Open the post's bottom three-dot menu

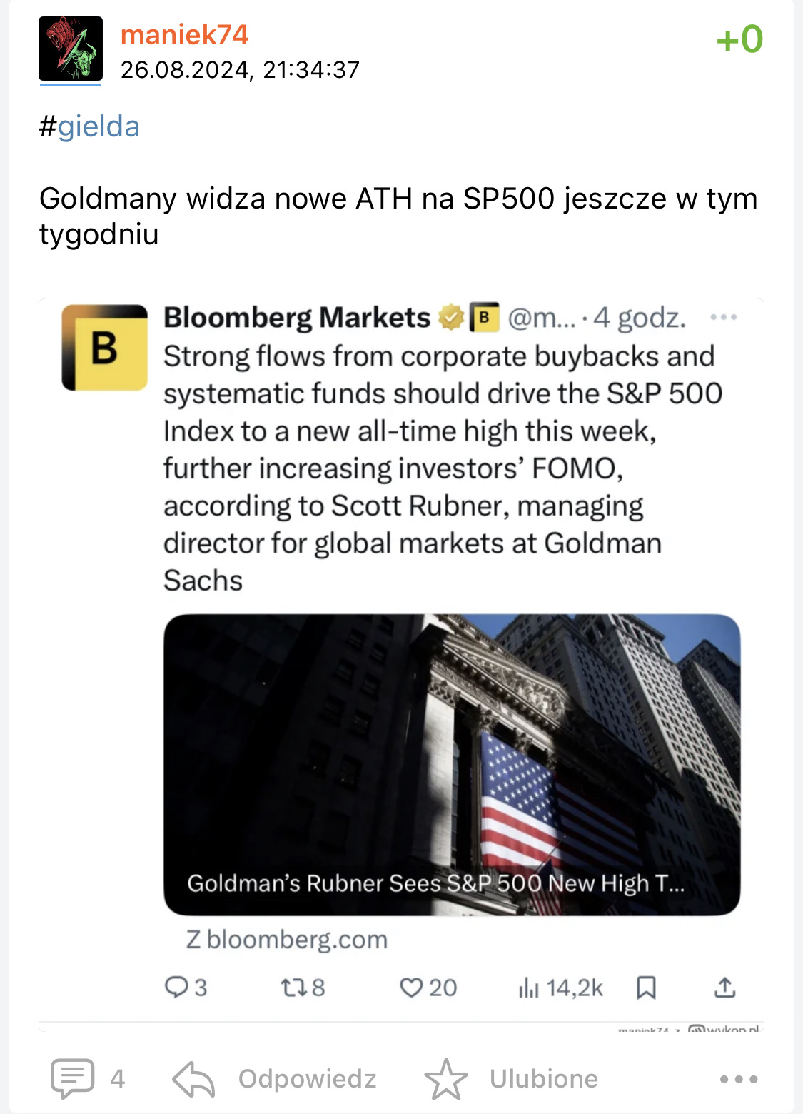tap(739, 1079)
